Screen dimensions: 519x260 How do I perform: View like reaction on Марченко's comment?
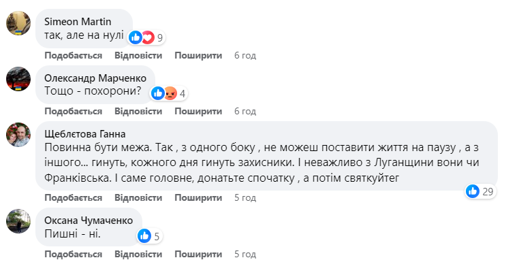point(158,93)
